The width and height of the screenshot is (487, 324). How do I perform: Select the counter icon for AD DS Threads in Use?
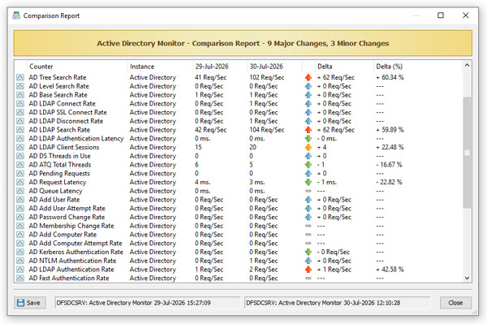point(20,156)
